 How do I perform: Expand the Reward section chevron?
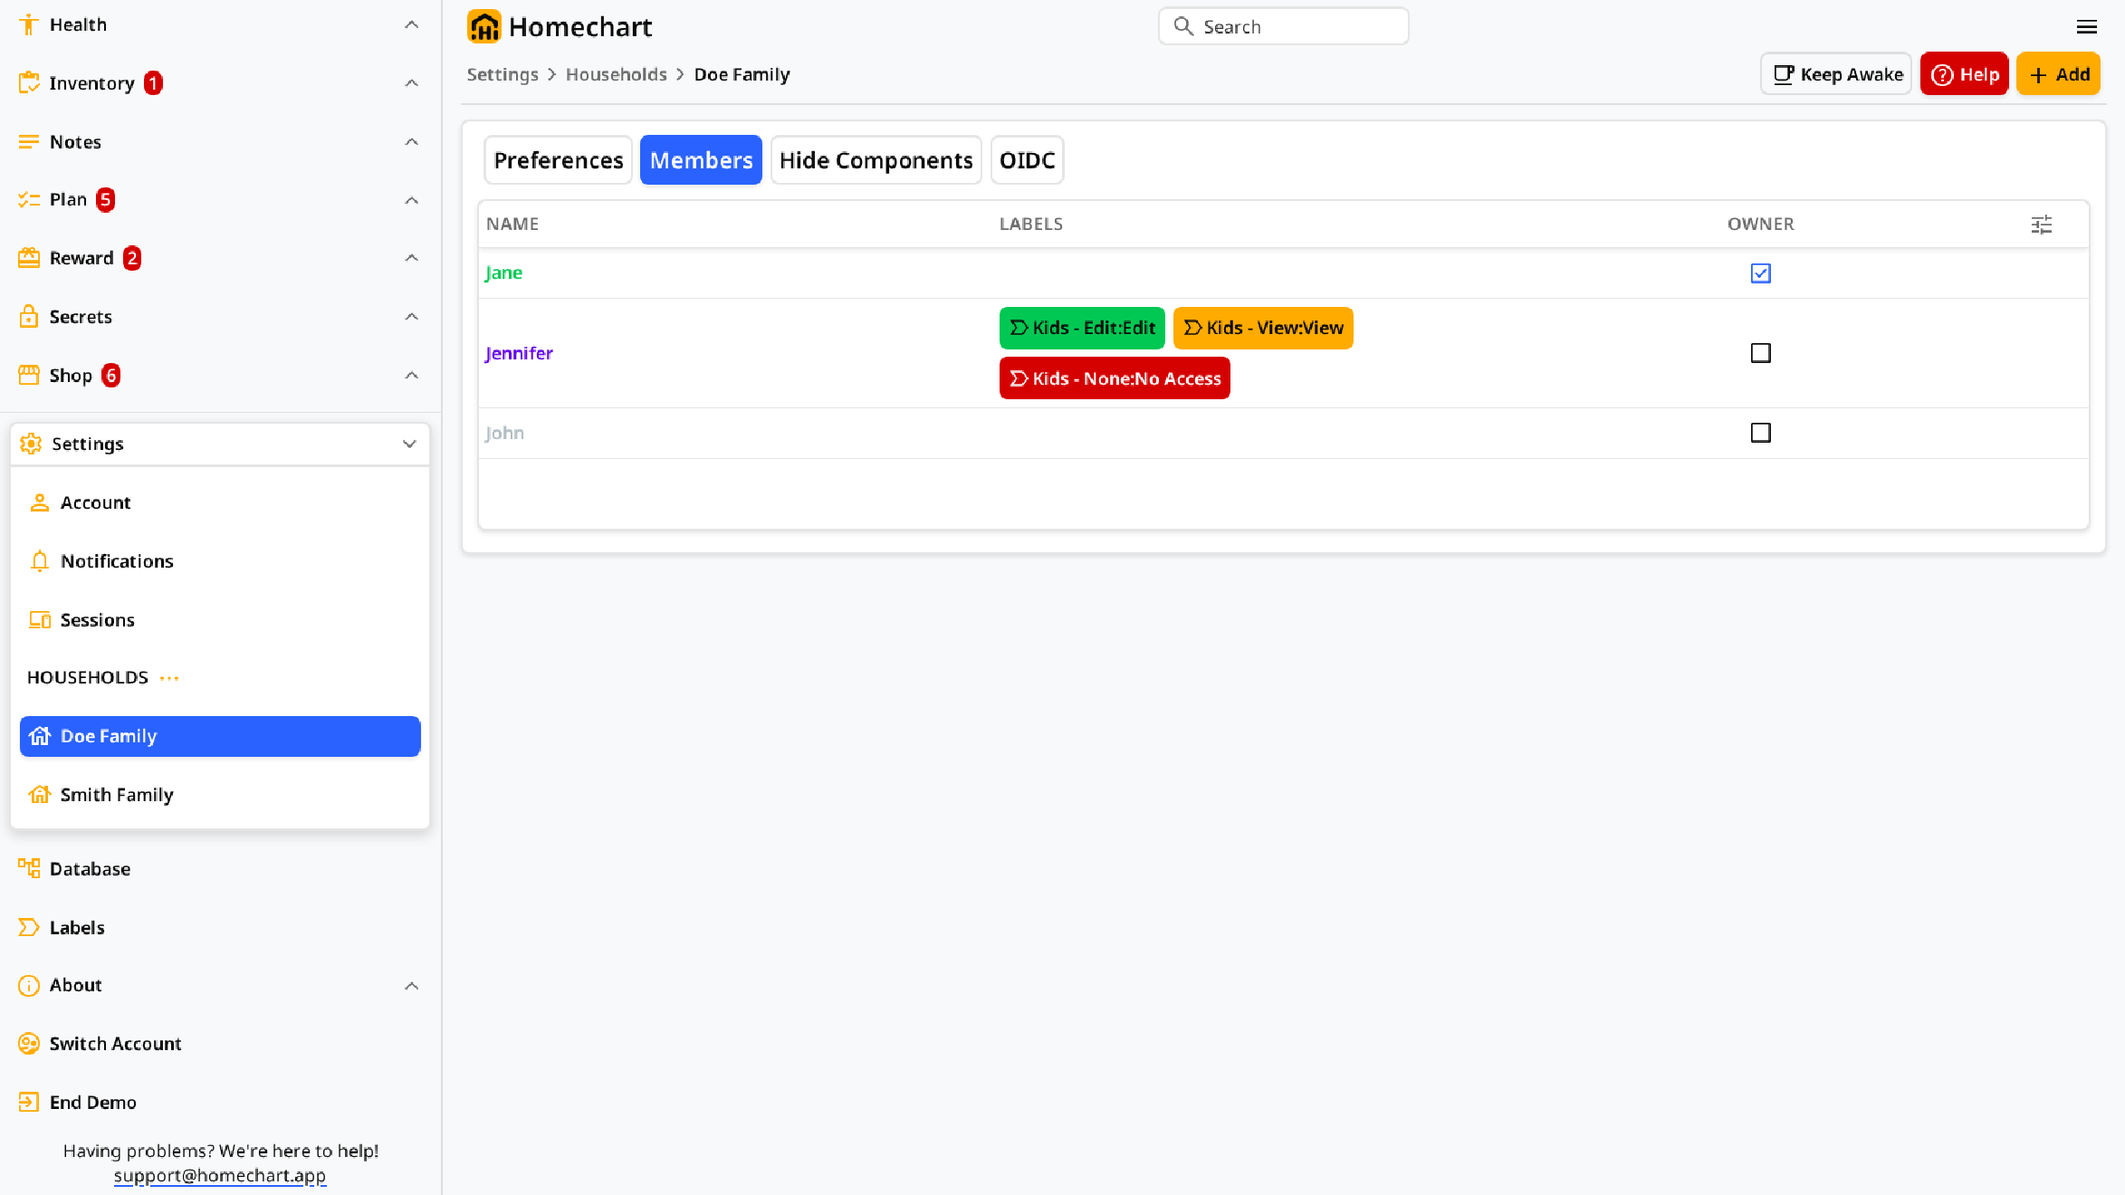pyautogui.click(x=411, y=258)
